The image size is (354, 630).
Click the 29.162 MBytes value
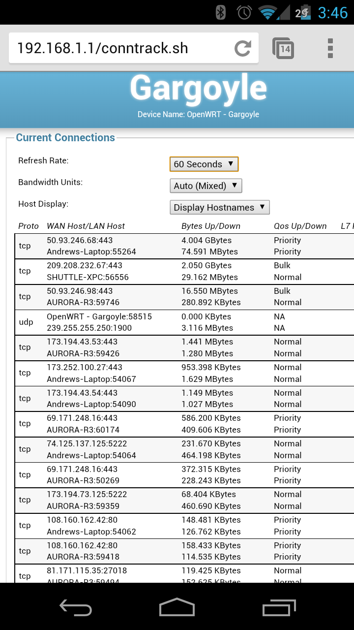click(209, 277)
